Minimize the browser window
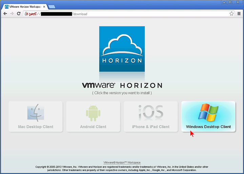244x174 pixels. tap(224, 2)
